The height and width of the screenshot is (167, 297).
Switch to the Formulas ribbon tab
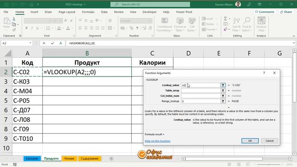point(88,12)
